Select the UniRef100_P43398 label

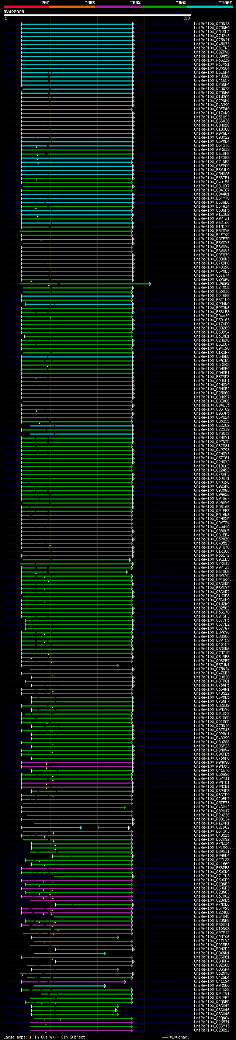tap(212, 76)
